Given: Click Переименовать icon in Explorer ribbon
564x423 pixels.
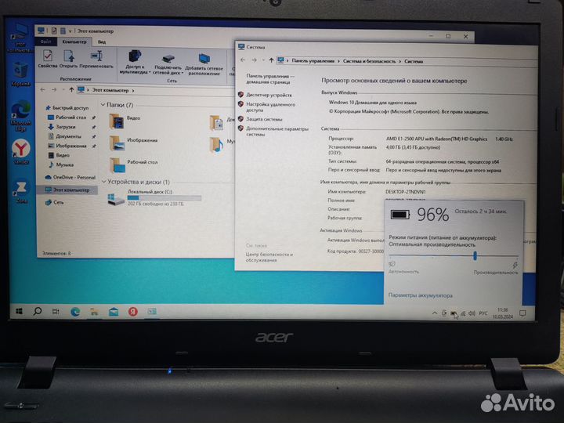Looking at the screenshot, I should (96, 59).
